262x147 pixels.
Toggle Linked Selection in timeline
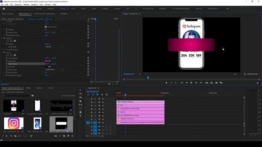click(97, 95)
